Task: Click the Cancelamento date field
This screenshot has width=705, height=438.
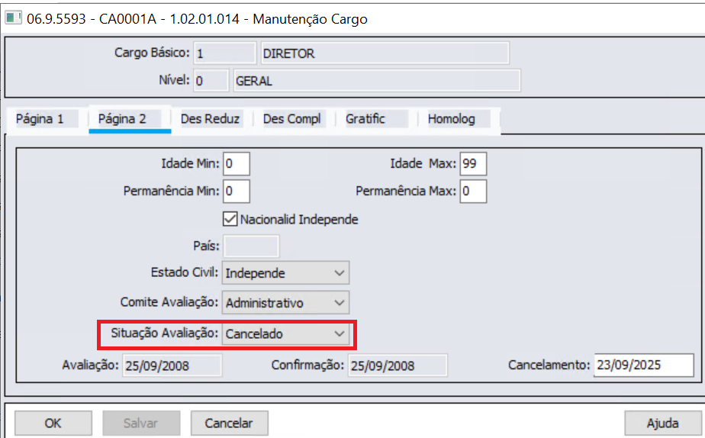Action: (x=644, y=366)
